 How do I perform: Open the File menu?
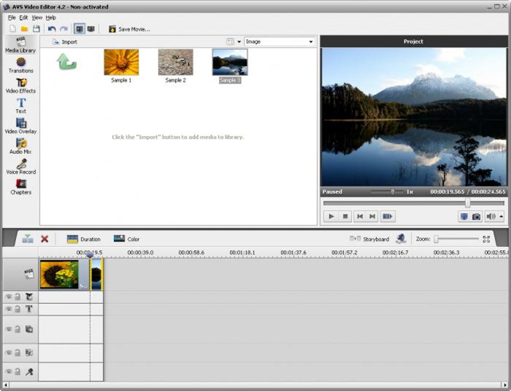[x=12, y=17]
